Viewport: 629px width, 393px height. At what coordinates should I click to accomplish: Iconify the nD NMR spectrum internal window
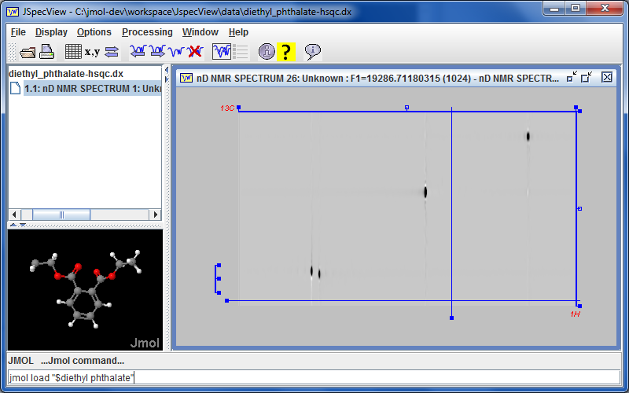pyautogui.click(x=572, y=77)
